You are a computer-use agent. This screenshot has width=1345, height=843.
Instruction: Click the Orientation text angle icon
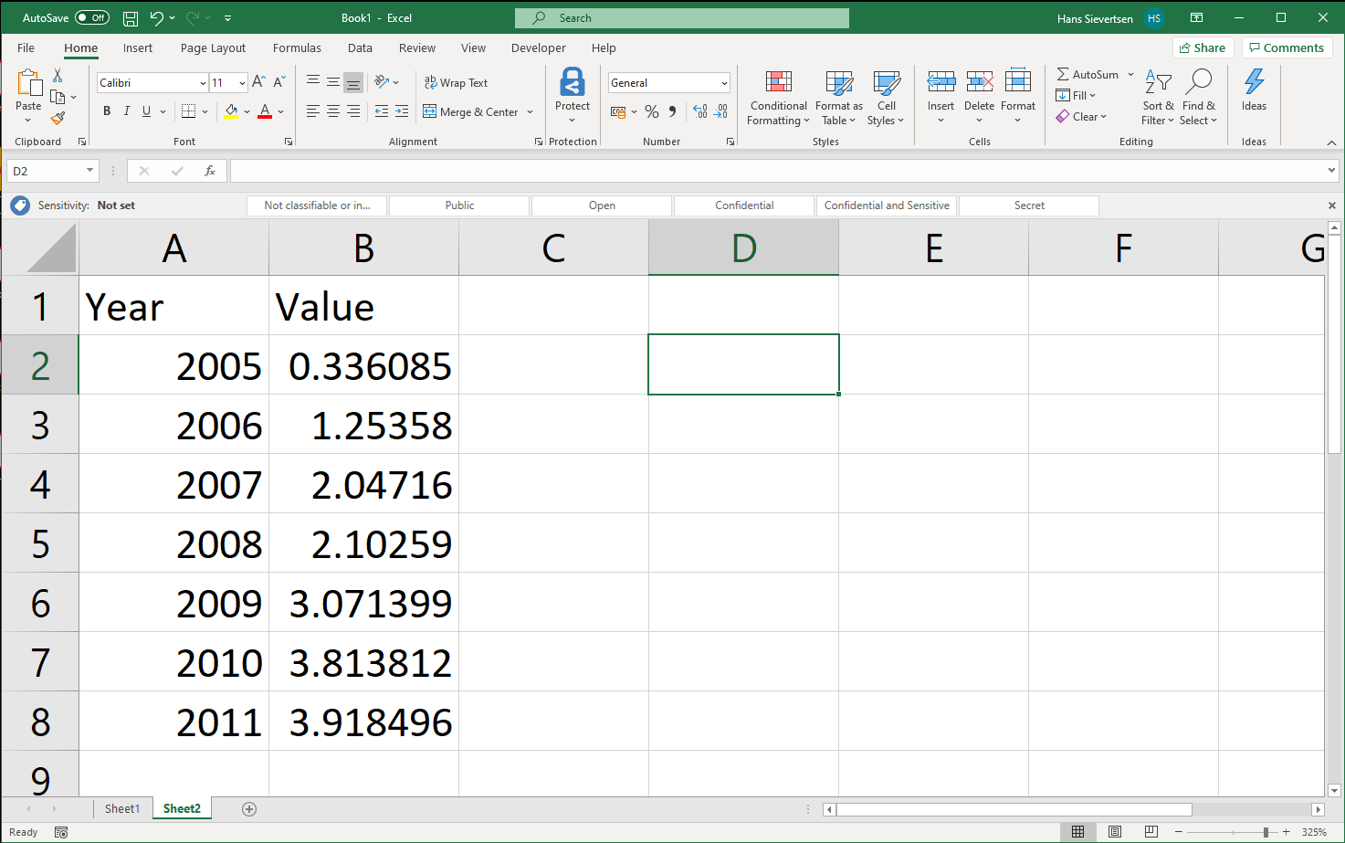click(x=382, y=82)
